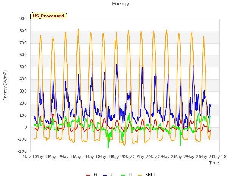
Task: Click the 300 y-axis tick value
Action: (23, 91)
